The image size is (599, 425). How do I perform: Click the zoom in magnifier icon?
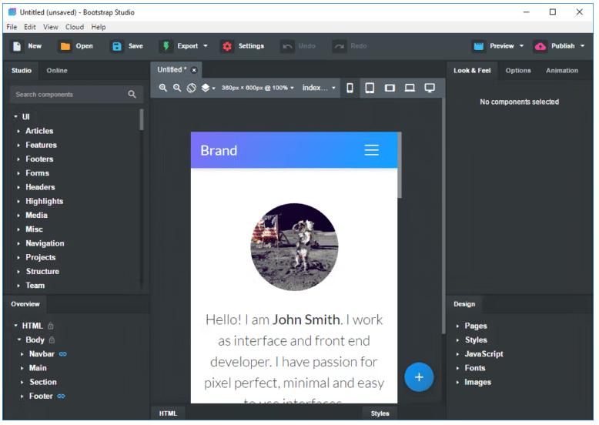(163, 88)
